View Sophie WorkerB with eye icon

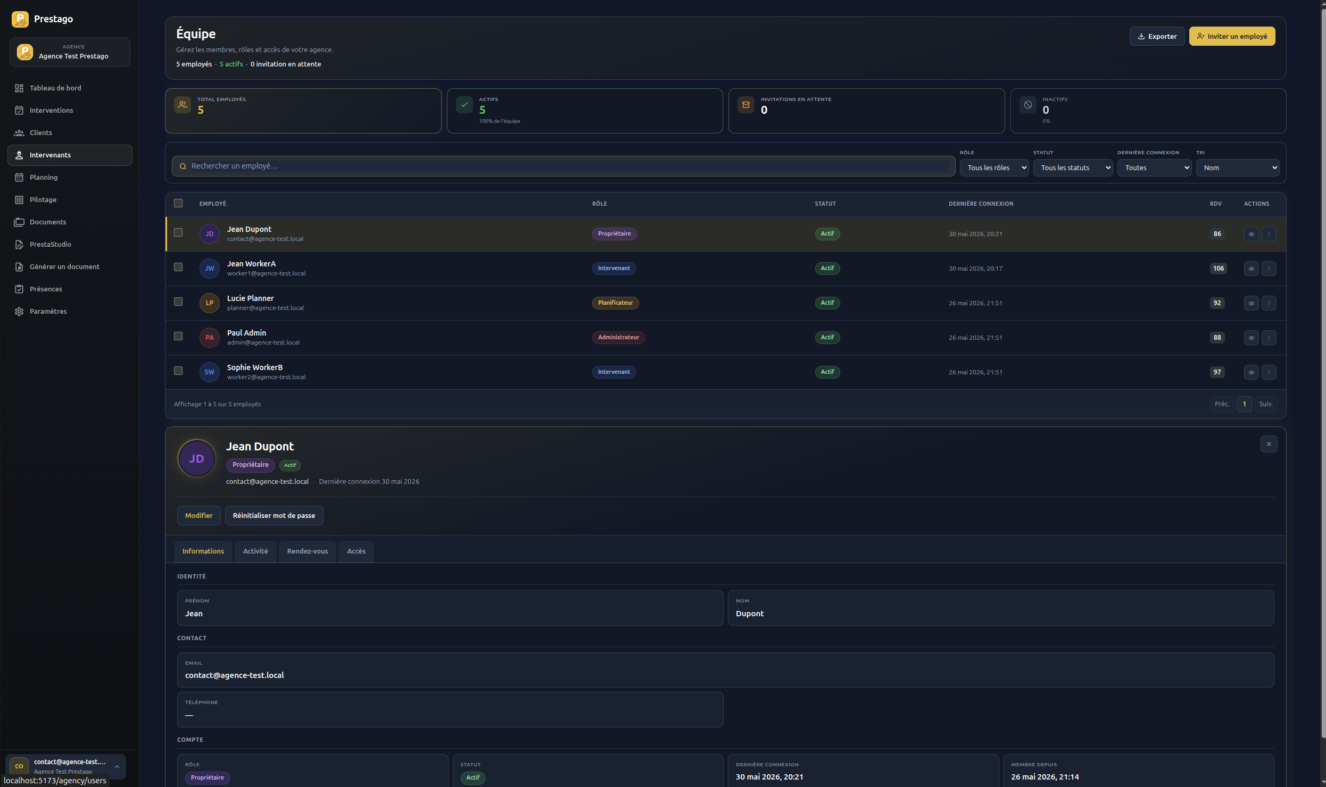coord(1251,372)
